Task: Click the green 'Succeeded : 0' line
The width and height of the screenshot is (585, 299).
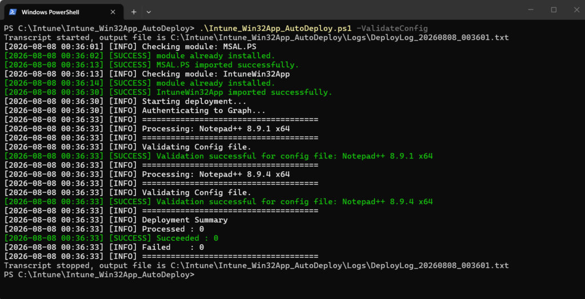Action: (x=111, y=239)
